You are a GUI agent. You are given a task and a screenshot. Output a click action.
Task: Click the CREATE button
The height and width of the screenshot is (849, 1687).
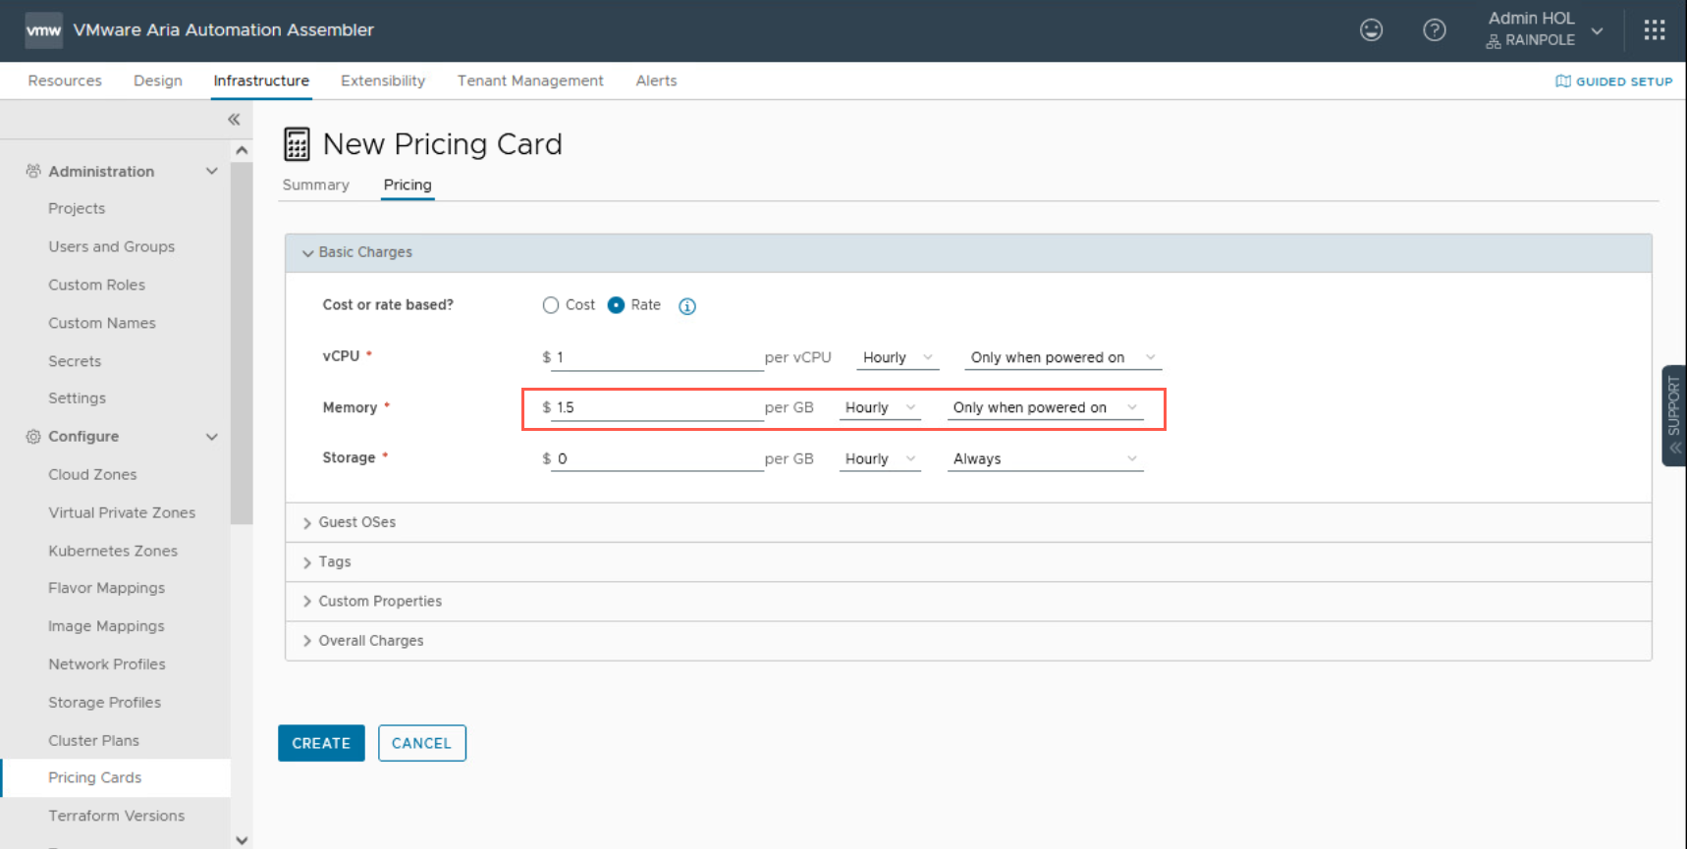(x=321, y=743)
